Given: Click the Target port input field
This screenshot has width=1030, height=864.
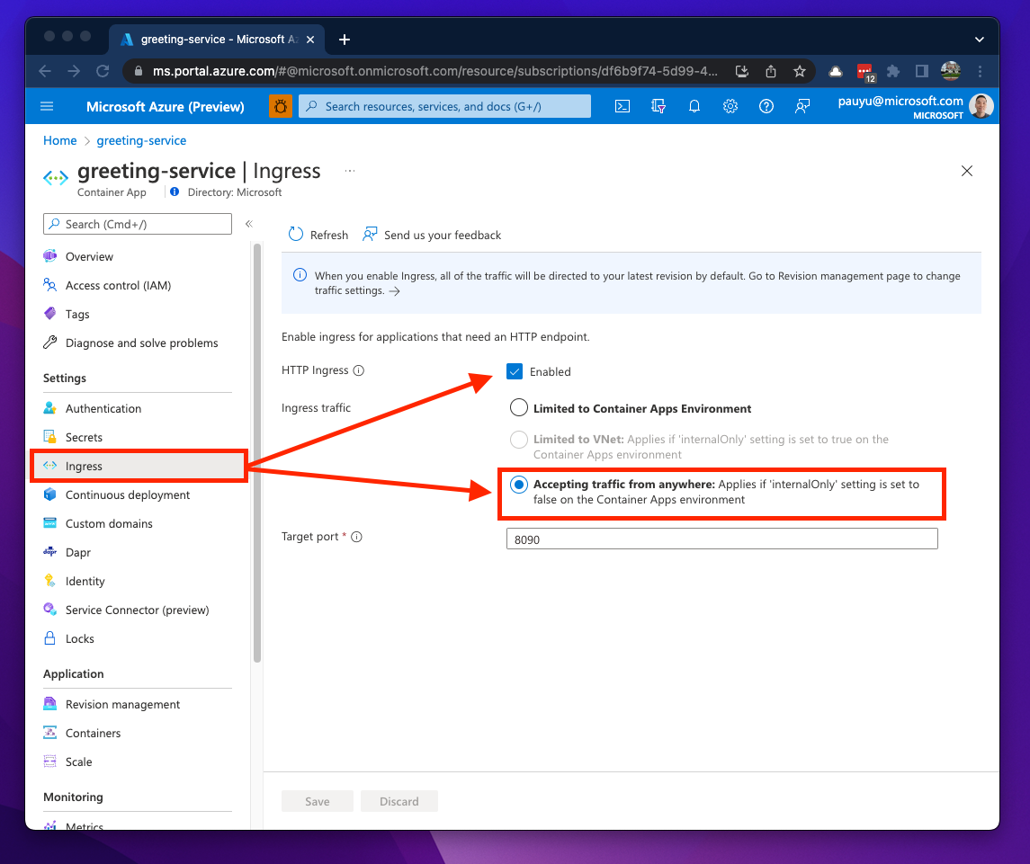Looking at the screenshot, I should coord(721,539).
